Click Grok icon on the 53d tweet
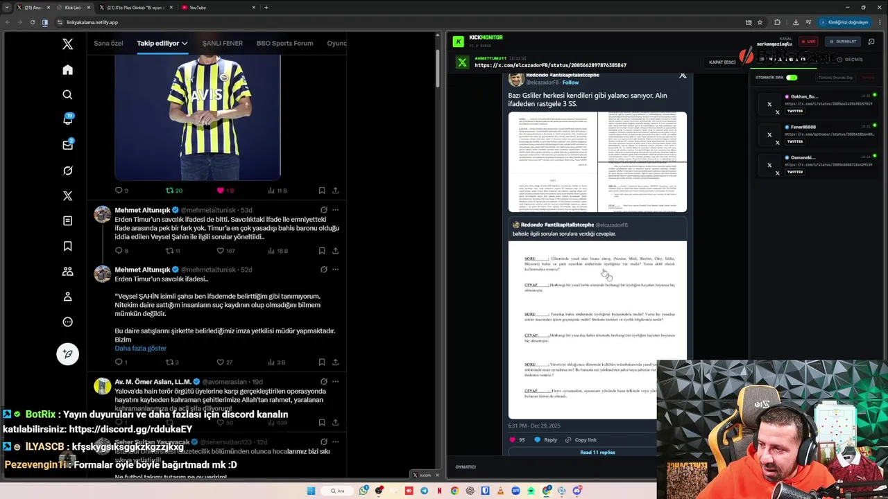 323,210
